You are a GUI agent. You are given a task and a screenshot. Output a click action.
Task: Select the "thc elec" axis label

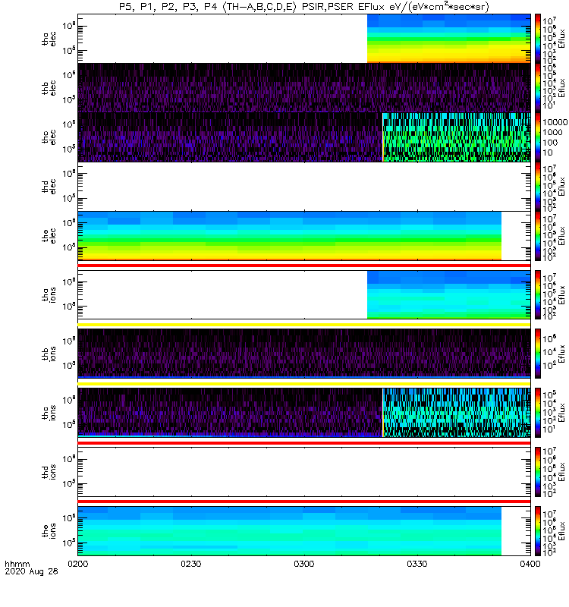point(49,137)
